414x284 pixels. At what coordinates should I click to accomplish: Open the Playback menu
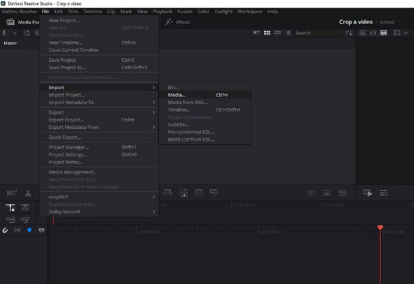pos(162,11)
